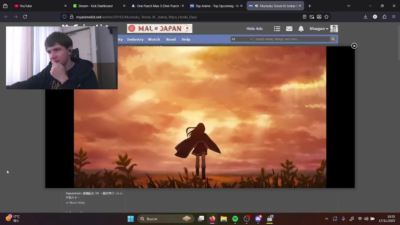Screen dimensions: 400x225
Task: Click the site padlock icon
Action: [x=72, y=17]
